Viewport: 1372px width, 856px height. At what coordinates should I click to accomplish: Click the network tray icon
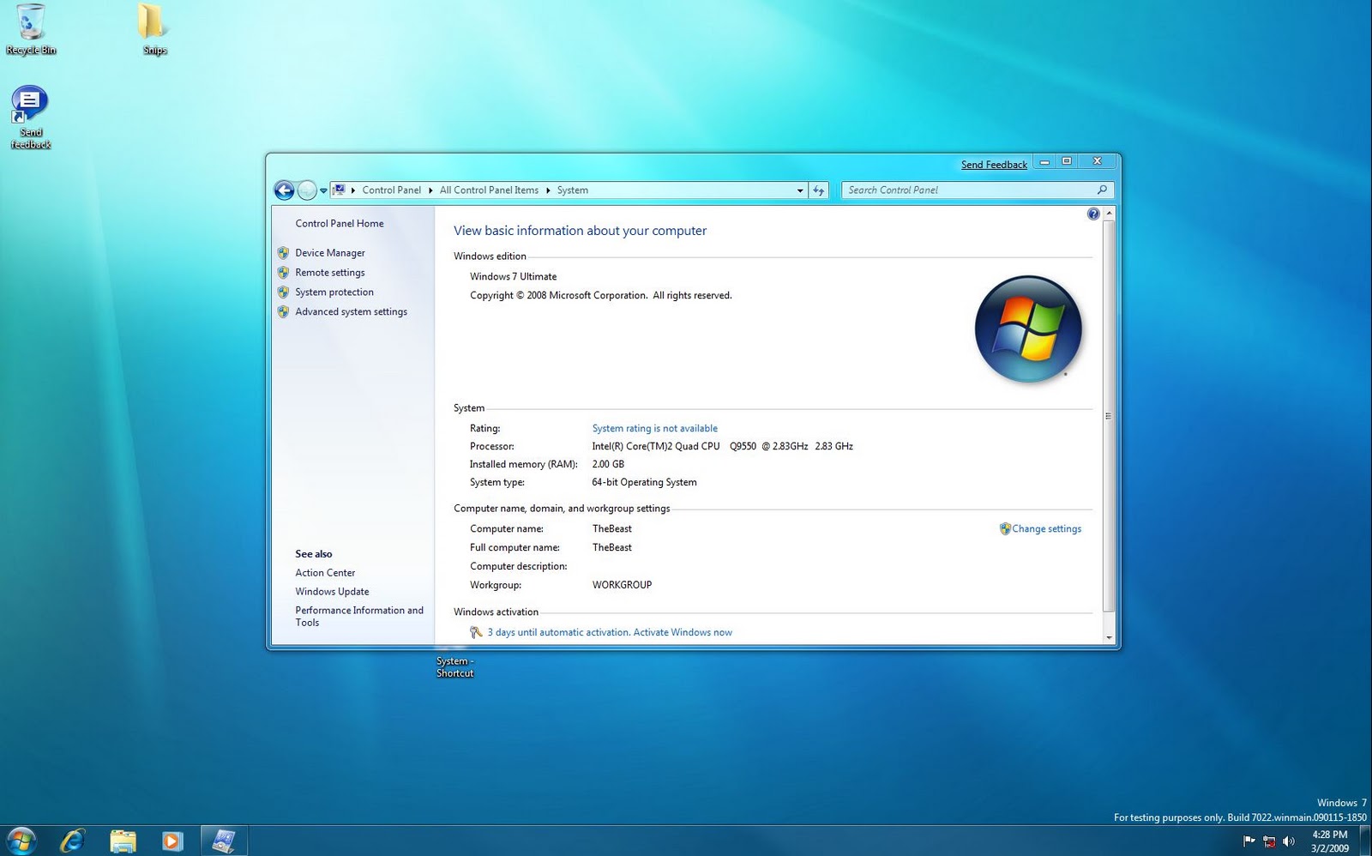tap(1269, 841)
